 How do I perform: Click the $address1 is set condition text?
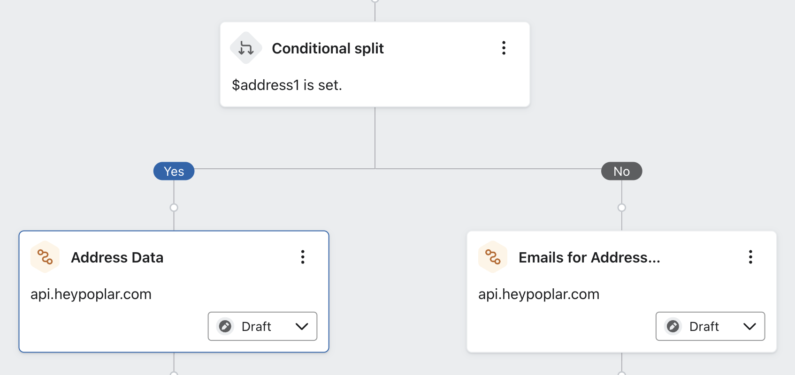[x=287, y=85]
